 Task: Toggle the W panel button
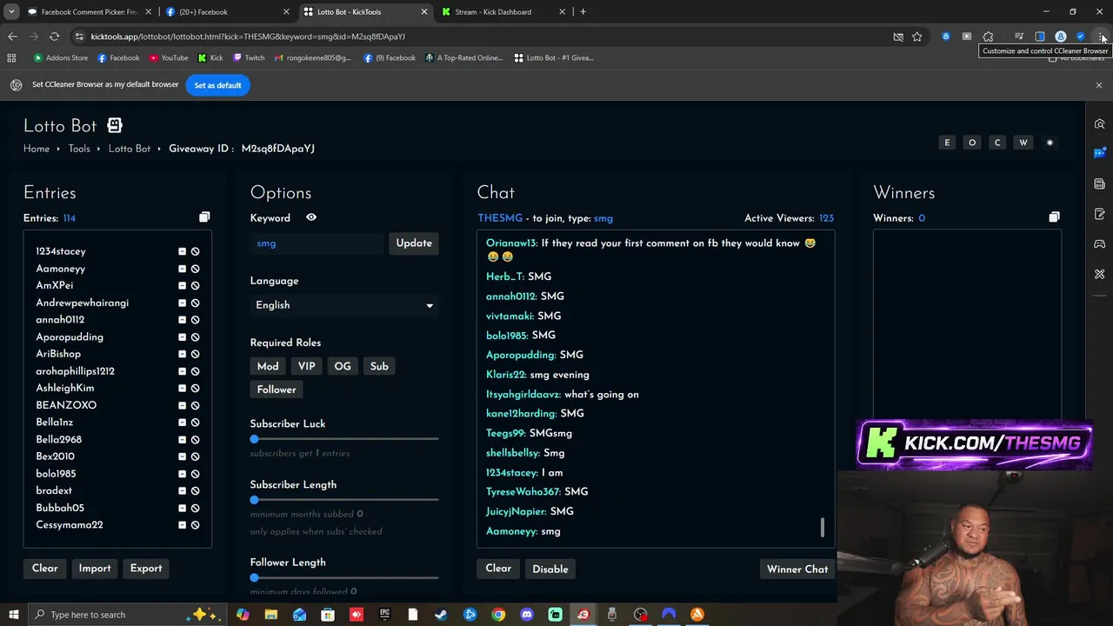[1023, 143]
